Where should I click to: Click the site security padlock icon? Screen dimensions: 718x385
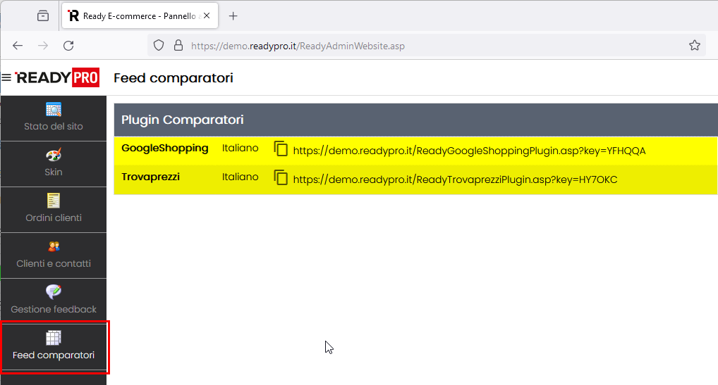tap(178, 46)
